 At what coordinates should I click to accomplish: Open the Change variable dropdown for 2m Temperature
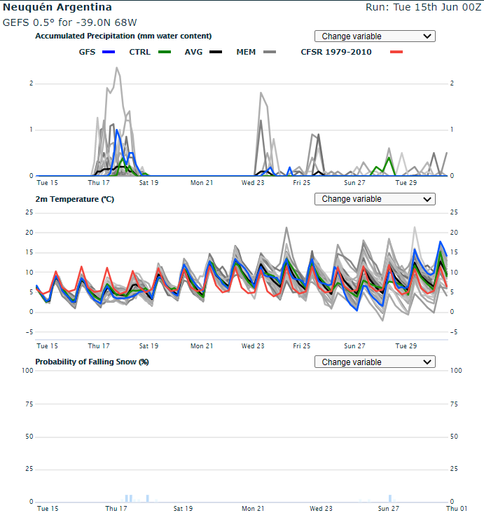point(375,199)
